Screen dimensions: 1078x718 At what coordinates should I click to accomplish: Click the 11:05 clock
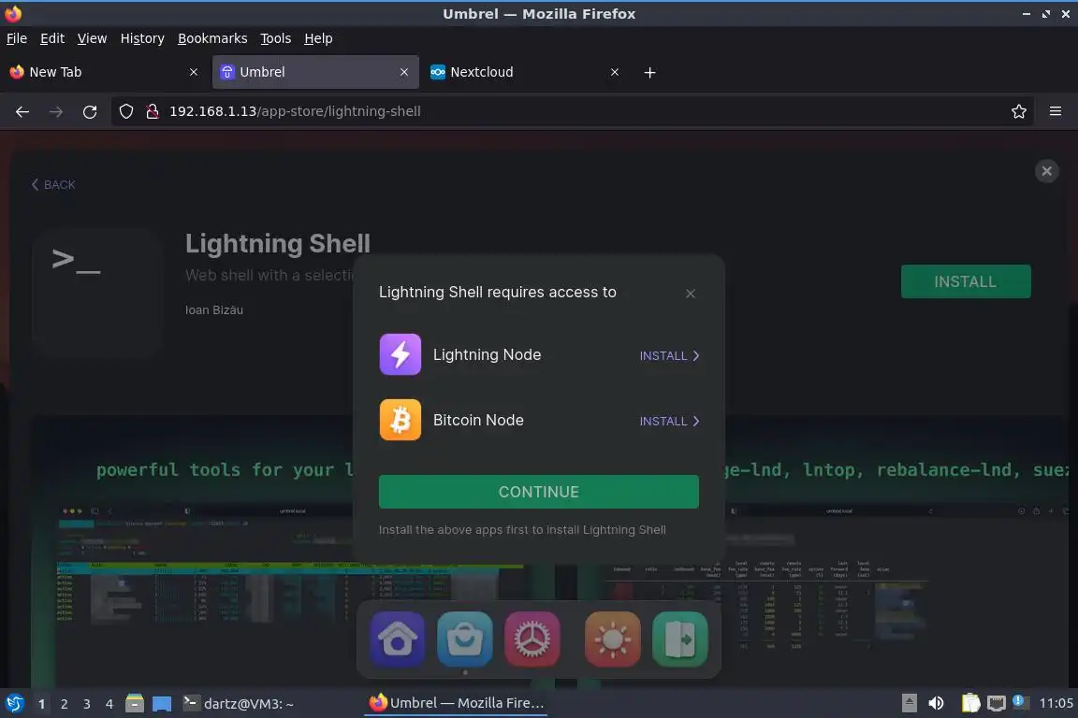coord(1056,703)
